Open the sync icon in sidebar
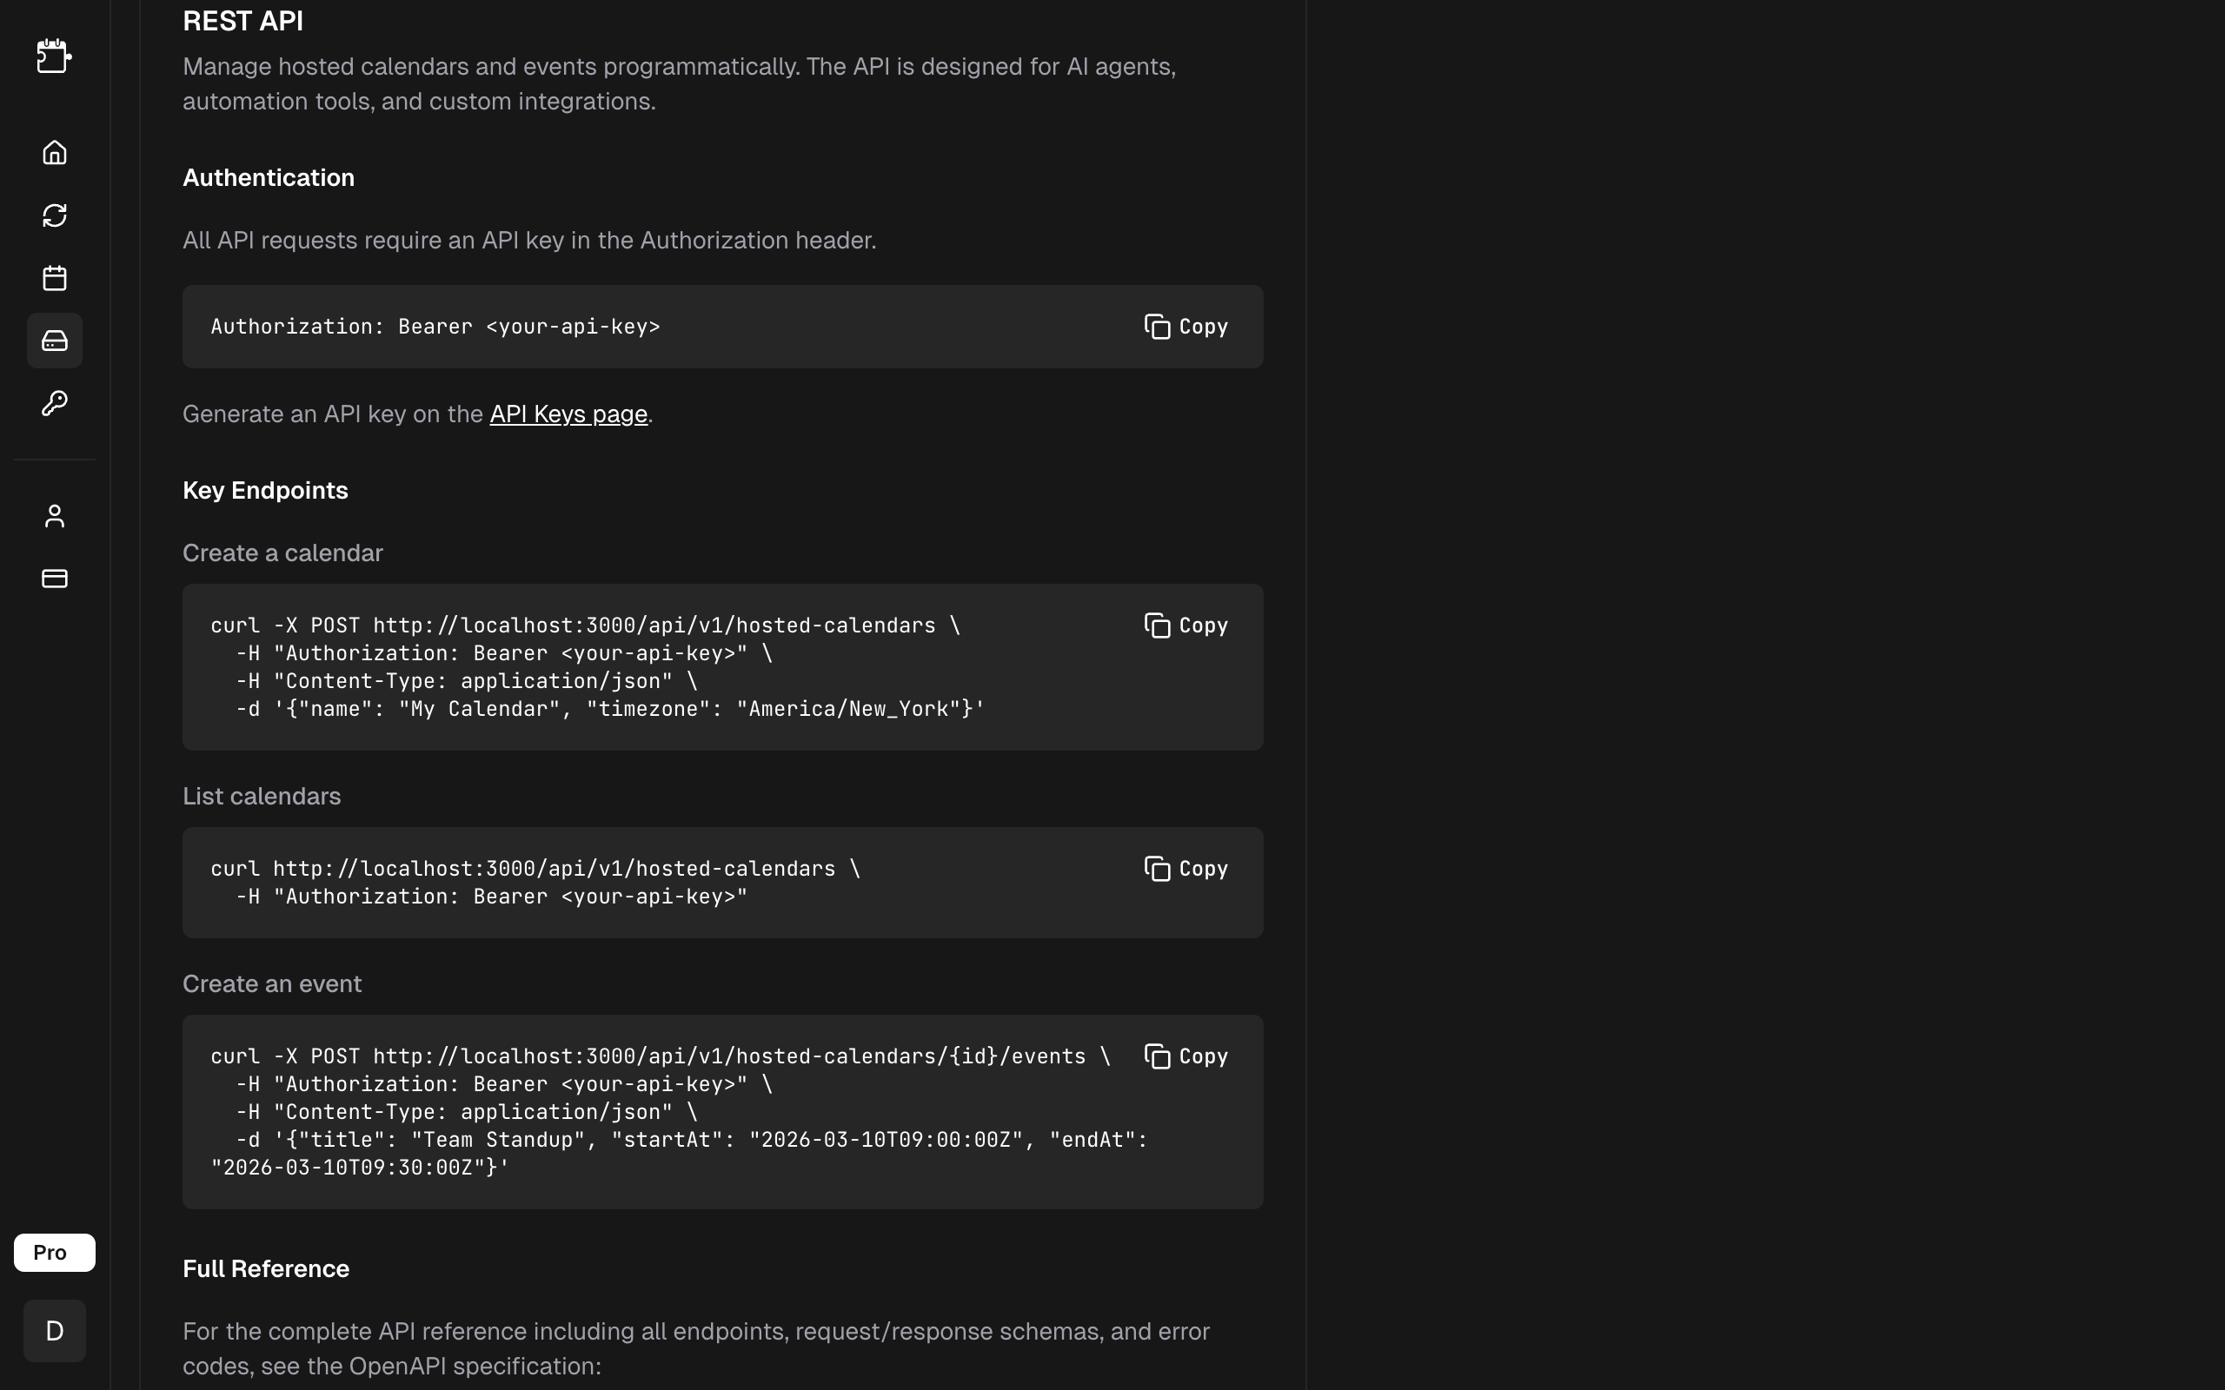The image size is (2225, 1390). pos(54,215)
